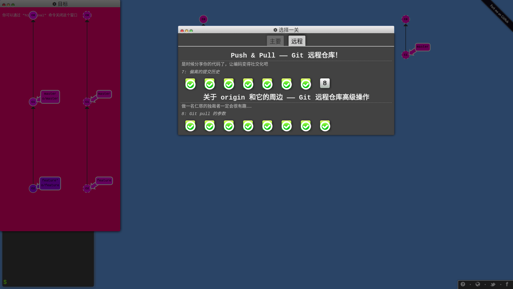Click '关于 origin 和它的周边' section heading
Image resolution: width=513 pixels, height=289 pixels.
pyautogui.click(x=286, y=97)
